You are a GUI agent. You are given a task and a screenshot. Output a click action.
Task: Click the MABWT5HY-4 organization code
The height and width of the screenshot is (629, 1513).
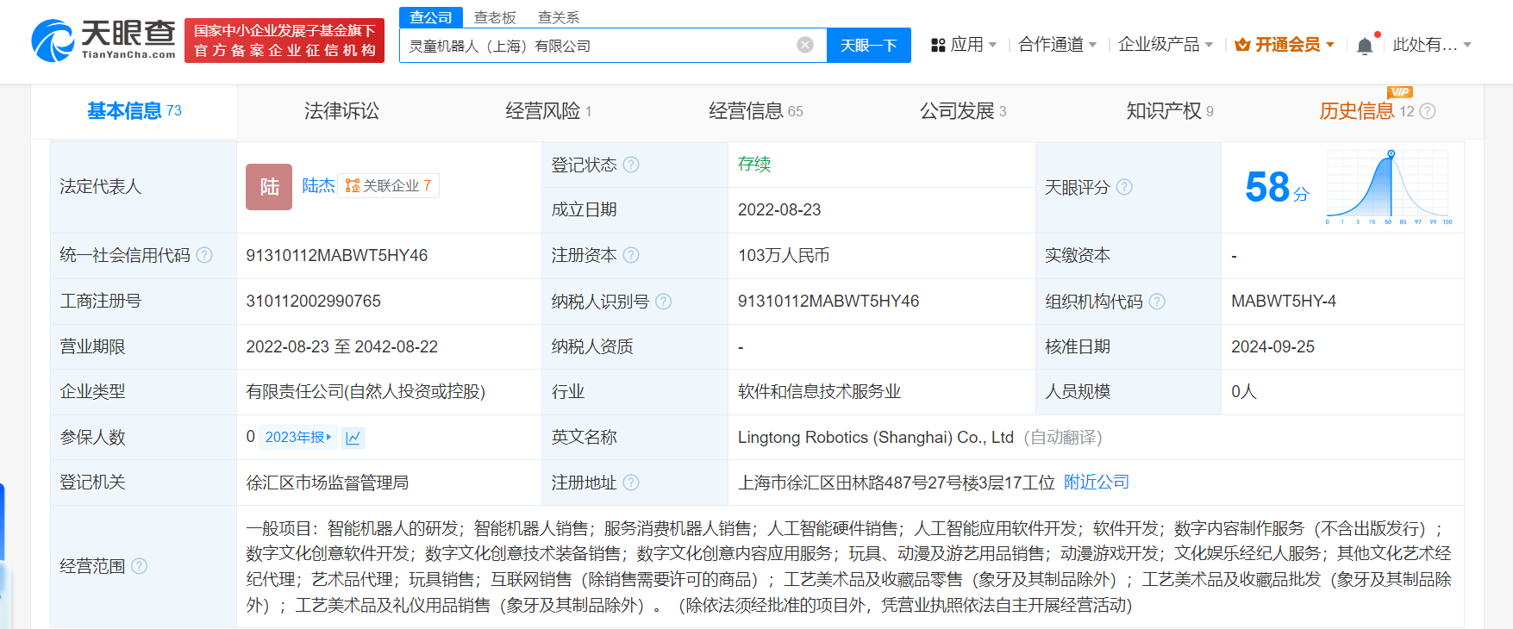tap(1284, 301)
